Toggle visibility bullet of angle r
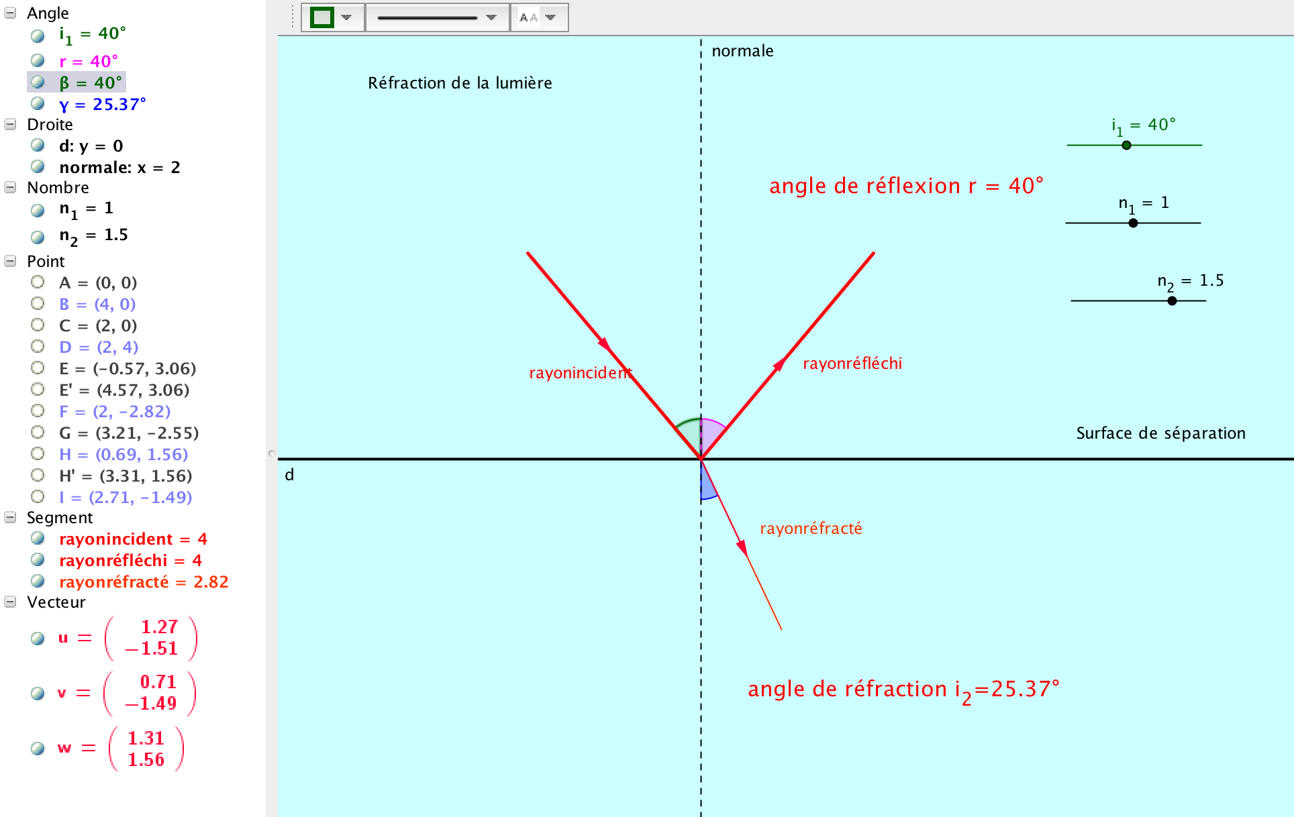 pyautogui.click(x=38, y=61)
